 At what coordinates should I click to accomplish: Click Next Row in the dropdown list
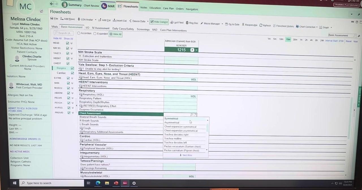point(186,155)
